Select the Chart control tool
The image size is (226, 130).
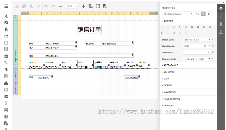pyautogui.click(x=6, y=83)
